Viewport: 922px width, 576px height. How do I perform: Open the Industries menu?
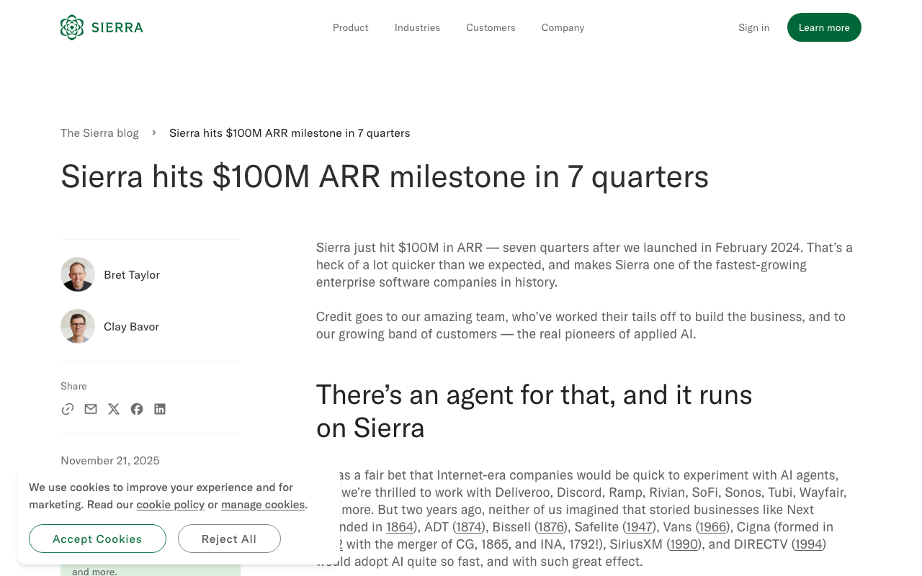(417, 27)
